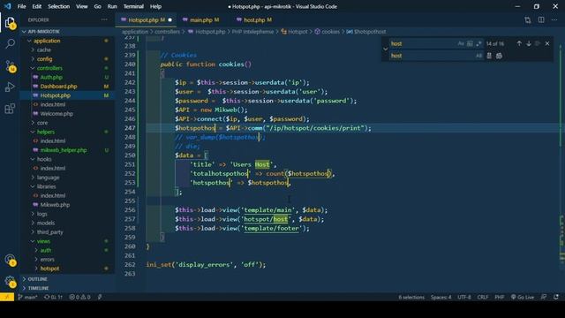Open errors and warnings count in status bar
Viewport: 565px width, 318px height.
pyautogui.click(x=80, y=297)
